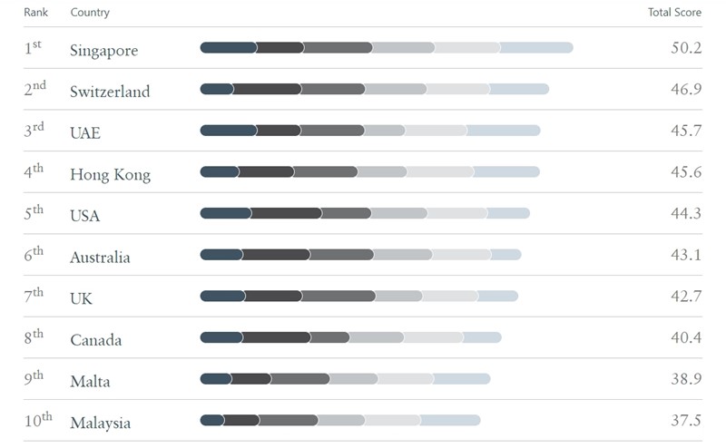Click the Total Score column header
This screenshot has width=726, height=448.
pyautogui.click(x=672, y=13)
